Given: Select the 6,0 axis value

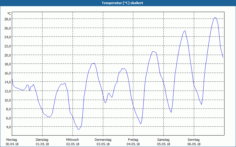Looking at the screenshot, I should coord(9,118).
